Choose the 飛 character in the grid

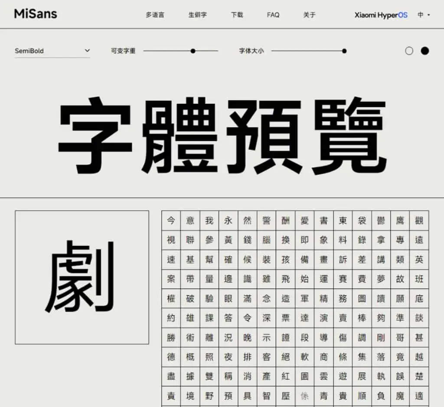285,279
